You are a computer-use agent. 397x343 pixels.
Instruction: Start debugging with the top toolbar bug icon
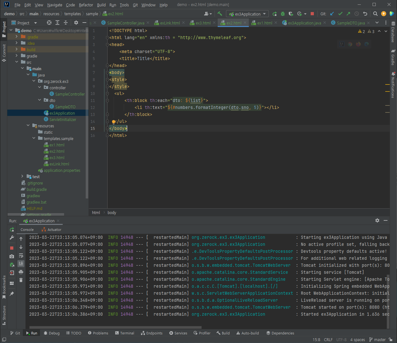(x=283, y=14)
